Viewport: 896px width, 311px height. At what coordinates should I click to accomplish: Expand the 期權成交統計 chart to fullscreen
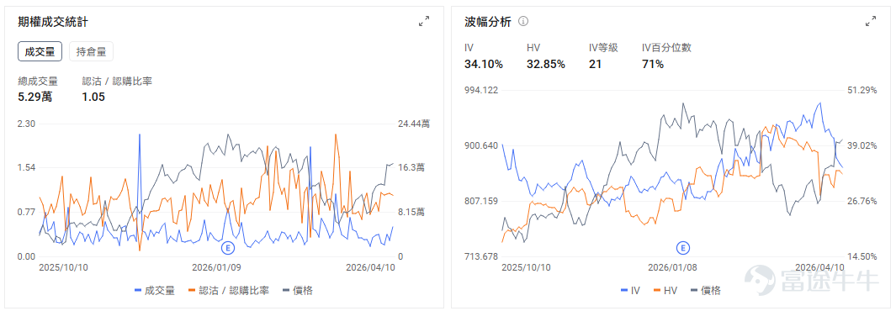point(424,22)
